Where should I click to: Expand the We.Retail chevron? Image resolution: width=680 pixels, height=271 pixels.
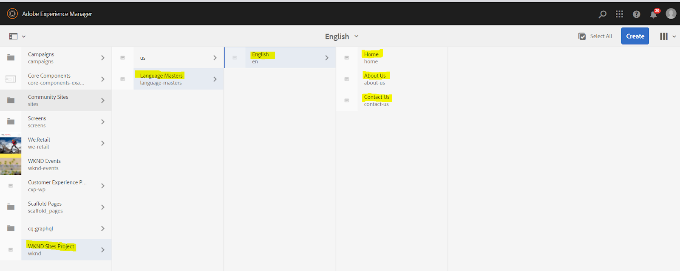(x=102, y=143)
